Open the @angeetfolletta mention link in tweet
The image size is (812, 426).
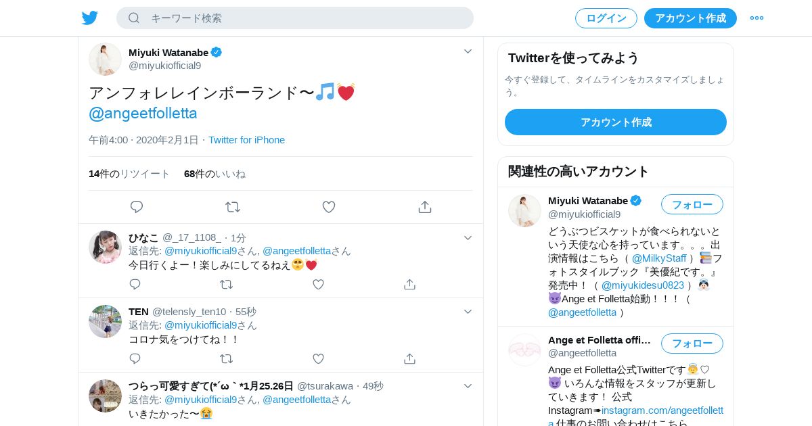pos(143,113)
